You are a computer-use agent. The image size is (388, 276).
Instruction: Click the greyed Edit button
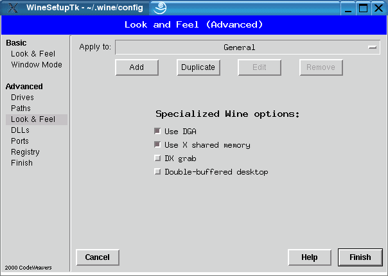[260, 67]
